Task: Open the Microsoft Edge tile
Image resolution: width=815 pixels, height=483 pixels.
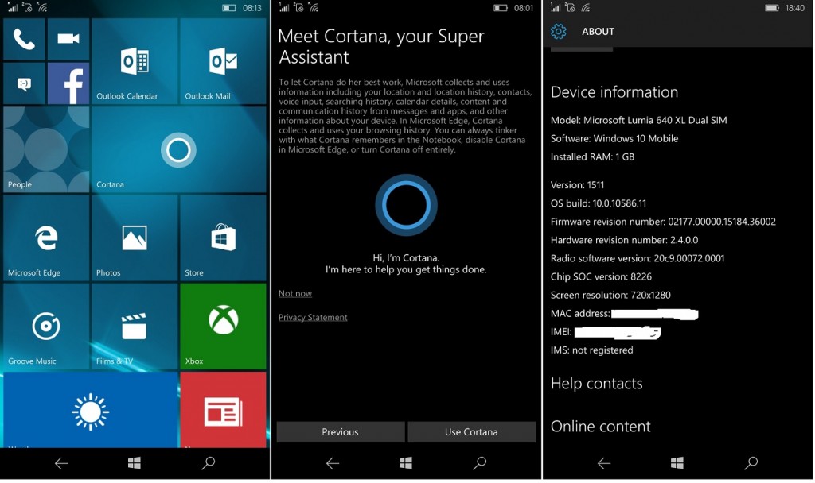Action: [x=46, y=238]
